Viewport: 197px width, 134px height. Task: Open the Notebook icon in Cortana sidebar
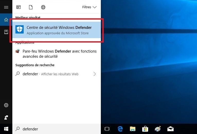6,32
